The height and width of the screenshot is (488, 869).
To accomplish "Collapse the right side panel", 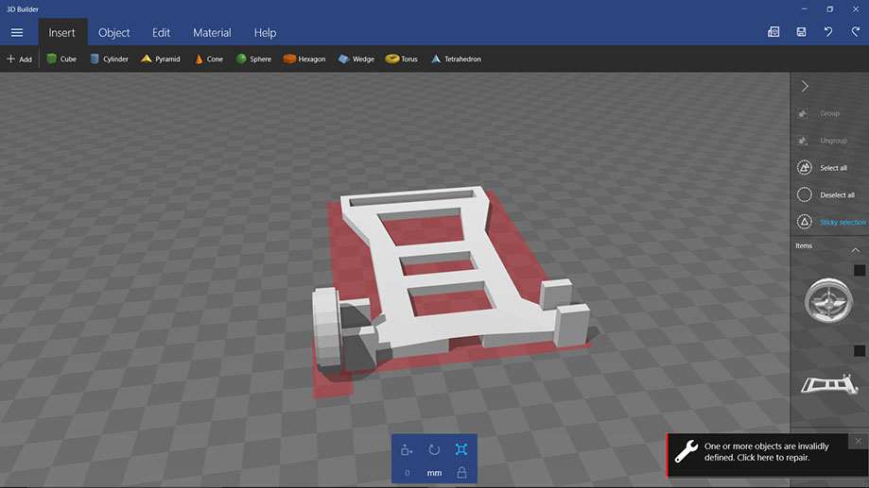I will tap(806, 86).
